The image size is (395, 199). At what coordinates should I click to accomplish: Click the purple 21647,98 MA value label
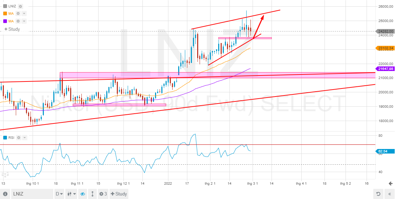coord(386,69)
